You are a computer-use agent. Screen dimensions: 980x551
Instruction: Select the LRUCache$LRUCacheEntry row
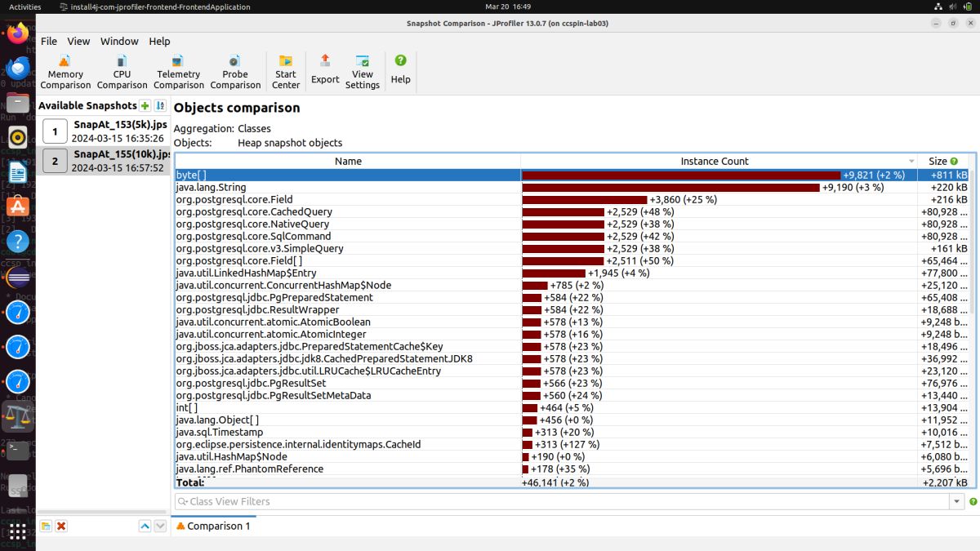point(572,371)
